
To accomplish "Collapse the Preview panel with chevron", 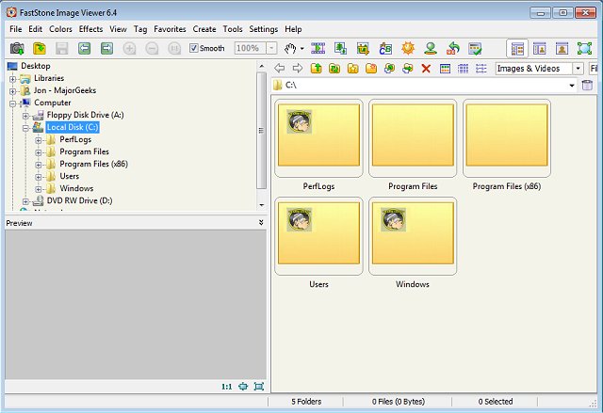I will (261, 223).
